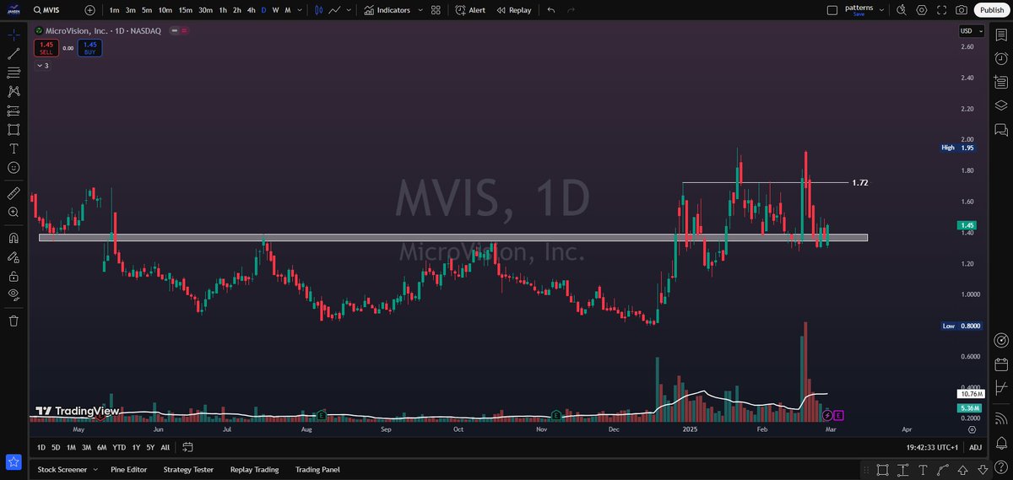The image size is (1013, 480).
Task: Toggle stay in drawing mode
Action: [x=14, y=256]
